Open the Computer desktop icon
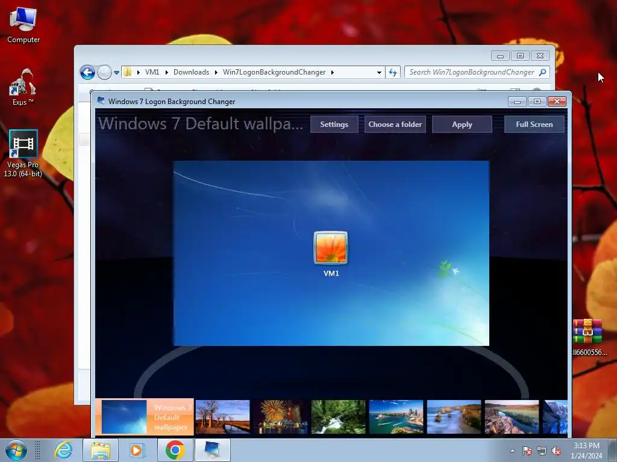 23,24
